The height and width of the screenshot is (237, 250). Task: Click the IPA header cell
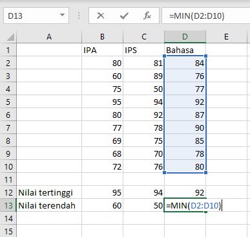(102, 50)
